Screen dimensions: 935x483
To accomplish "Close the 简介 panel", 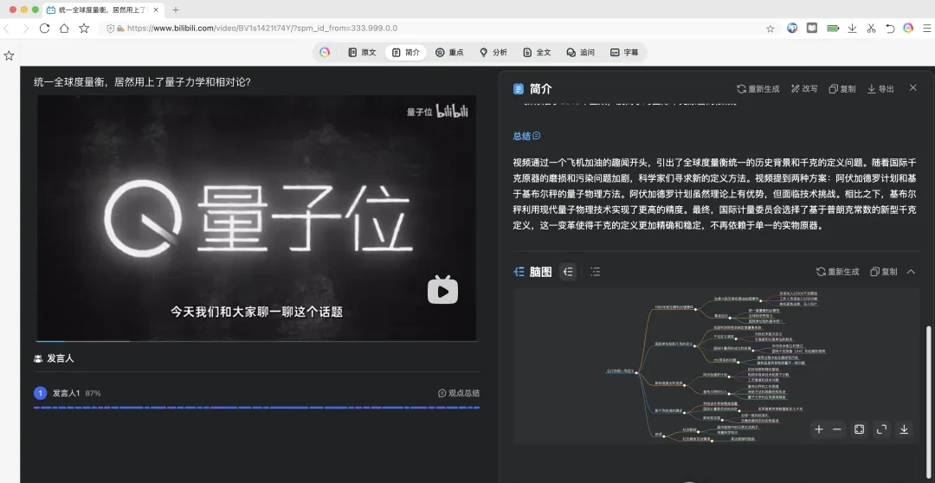I will point(913,87).
